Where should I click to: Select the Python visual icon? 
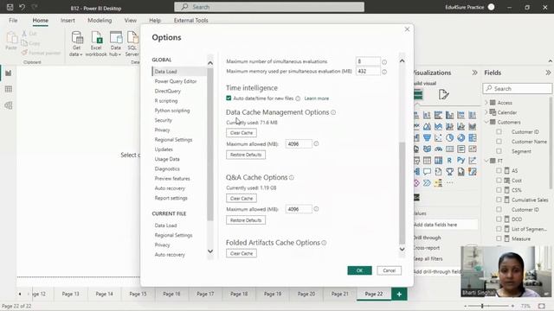461,160
